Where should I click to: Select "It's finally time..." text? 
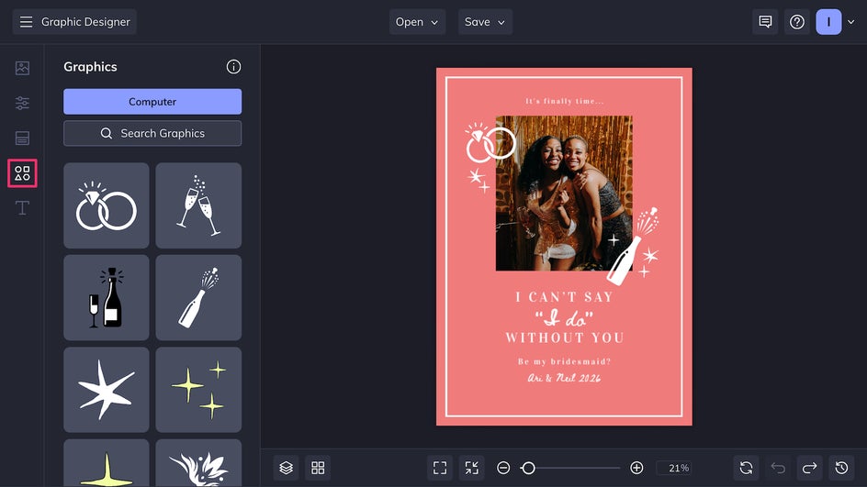(565, 101)
